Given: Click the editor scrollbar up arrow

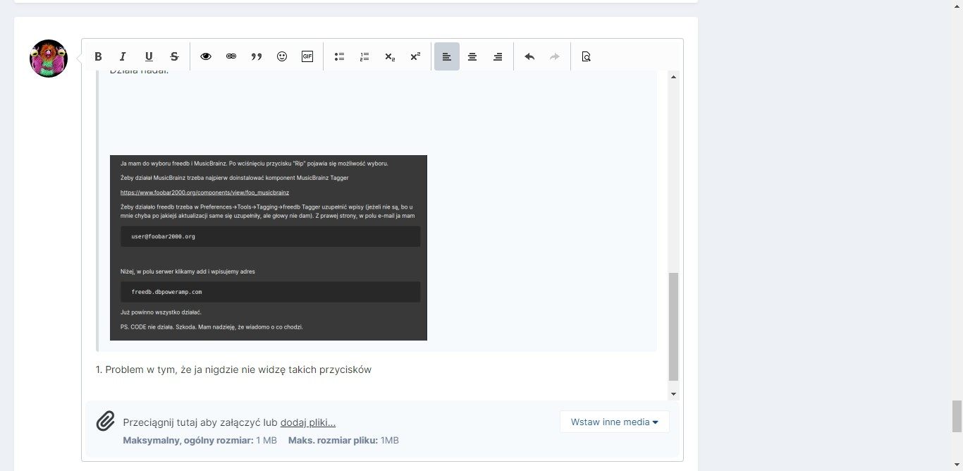Looking at the screenshot, I should point(673,76).
